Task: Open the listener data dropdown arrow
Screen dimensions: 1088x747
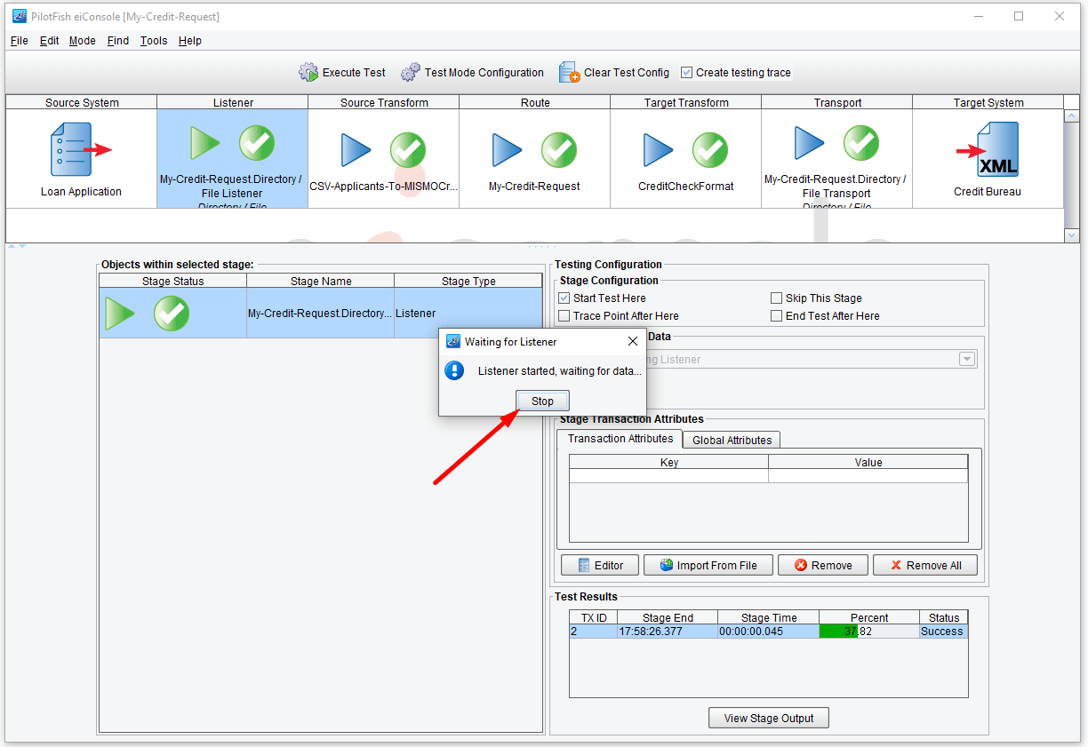Action: (967, 360)
